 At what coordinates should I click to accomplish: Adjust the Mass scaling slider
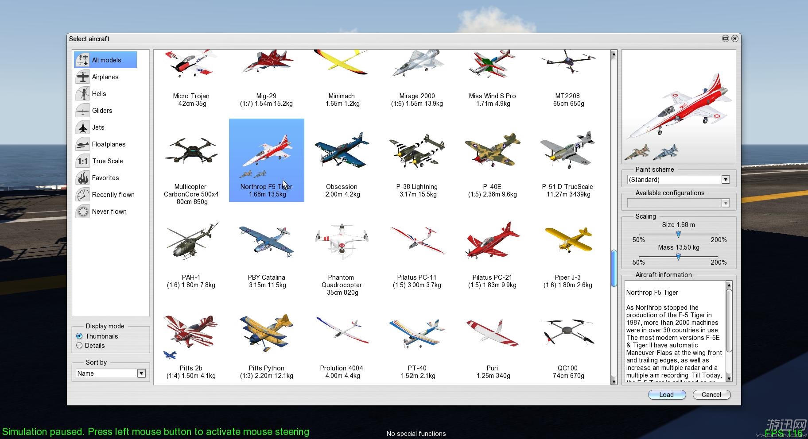(x=678, y=256)
